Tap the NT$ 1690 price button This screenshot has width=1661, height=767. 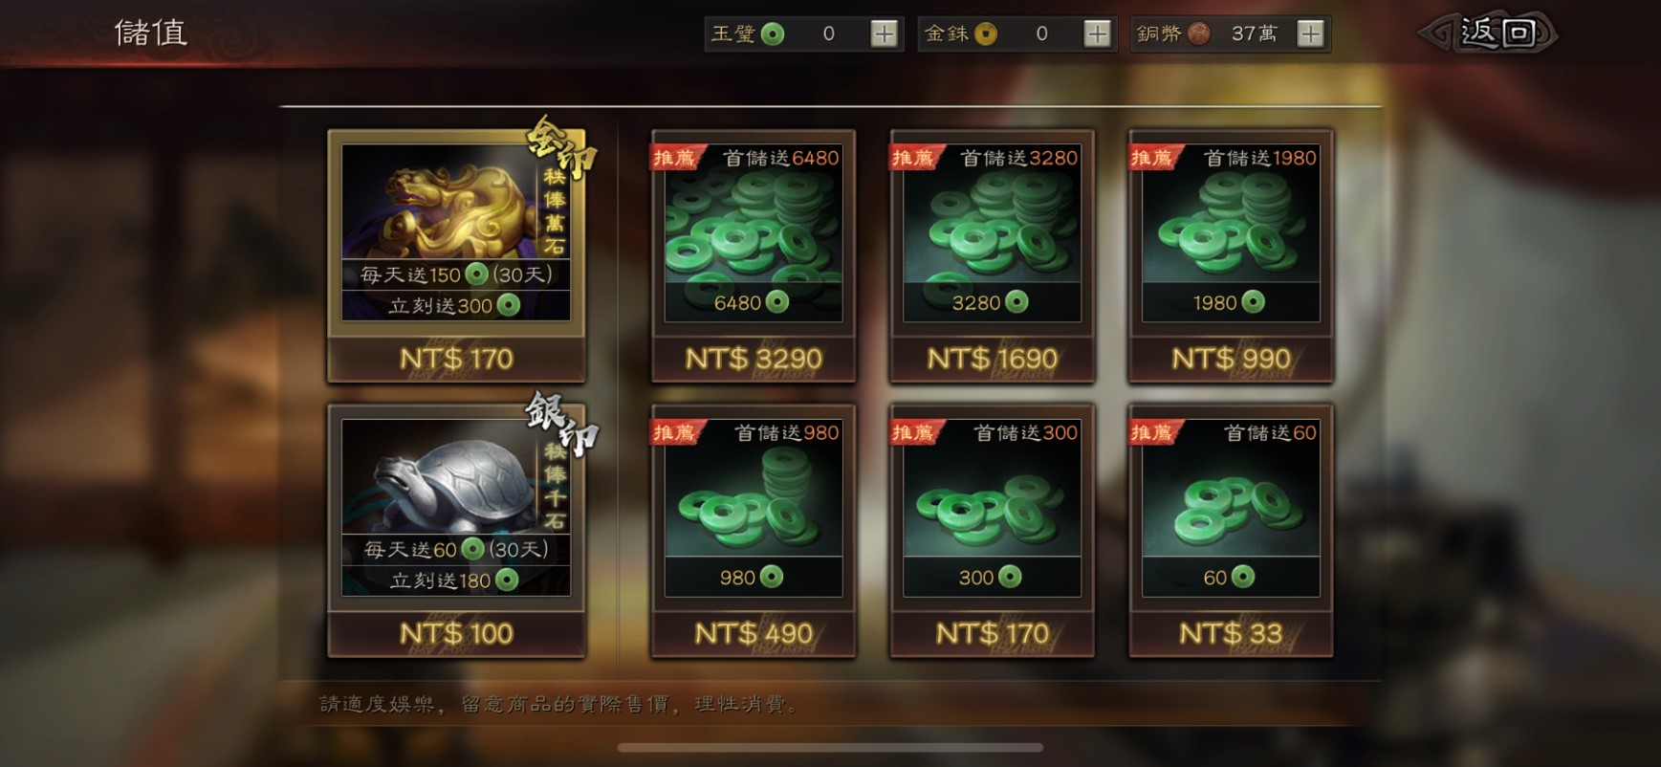(992, 359)
